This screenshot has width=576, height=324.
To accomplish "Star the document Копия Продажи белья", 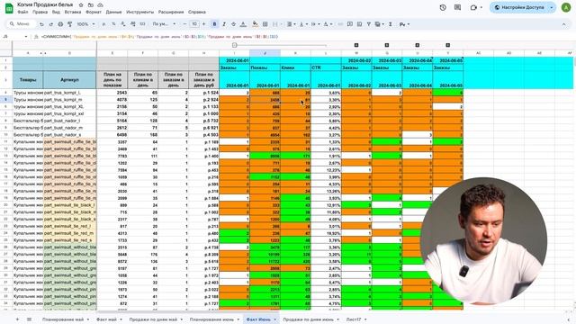I will (x=81, y=5).
